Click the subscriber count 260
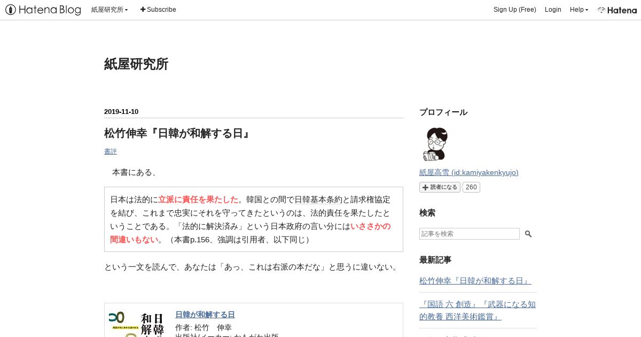Screen dimensions: 641x337 471,187
